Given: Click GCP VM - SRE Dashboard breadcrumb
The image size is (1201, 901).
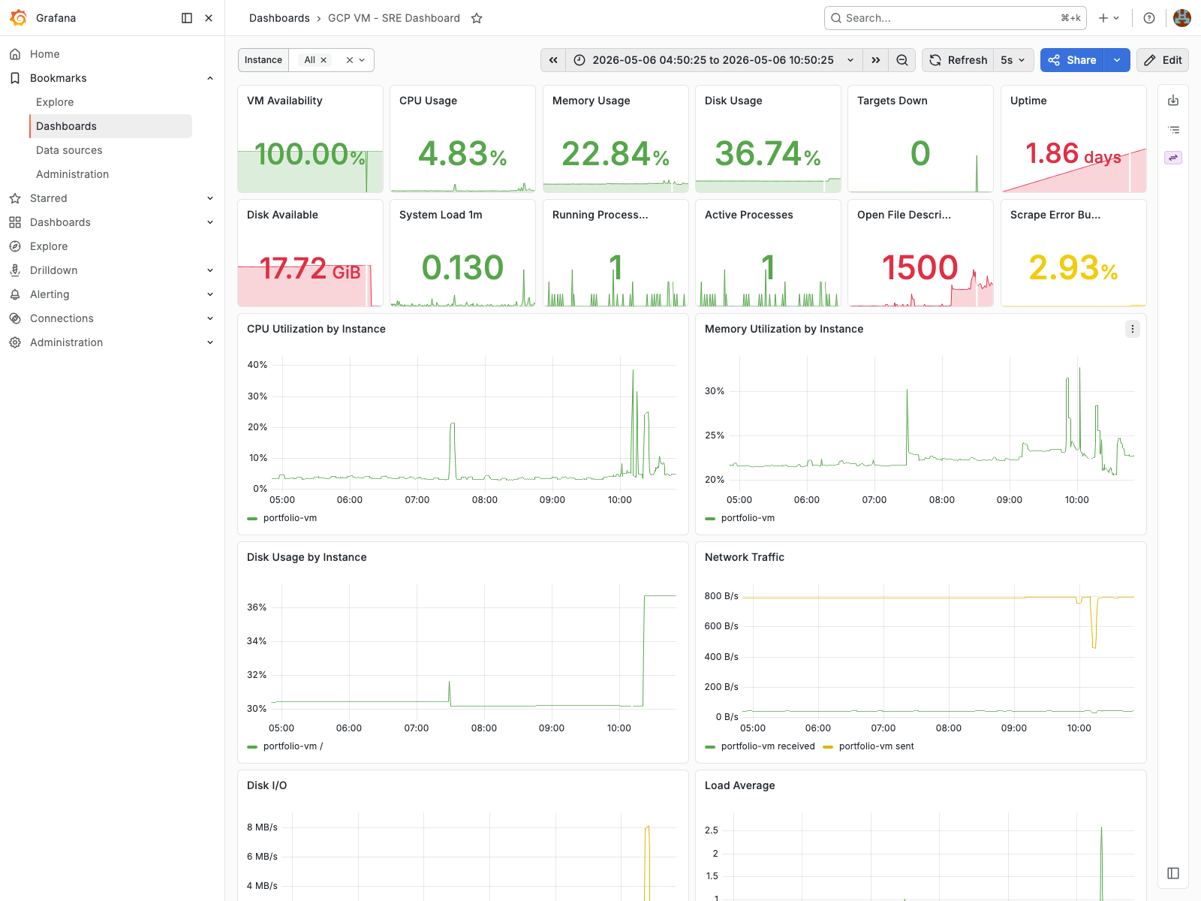Looking at the screenshot, I should click(394, 18).
